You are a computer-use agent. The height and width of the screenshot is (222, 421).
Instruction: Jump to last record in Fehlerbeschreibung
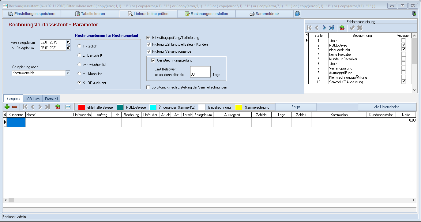[332, 28]
